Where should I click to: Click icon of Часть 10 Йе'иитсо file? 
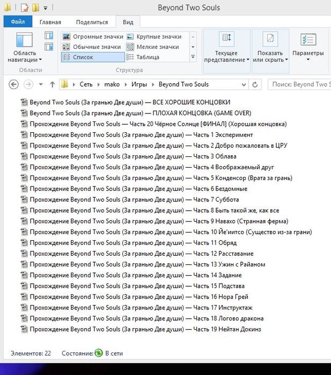pyautogui.click(x=24, y=232)
